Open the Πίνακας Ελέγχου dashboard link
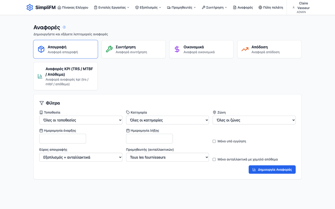The image size is (335, 209). click(x=73, y=7)
